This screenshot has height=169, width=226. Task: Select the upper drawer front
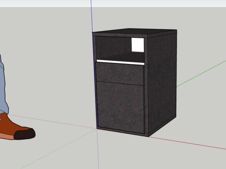(x=120, y=73)
